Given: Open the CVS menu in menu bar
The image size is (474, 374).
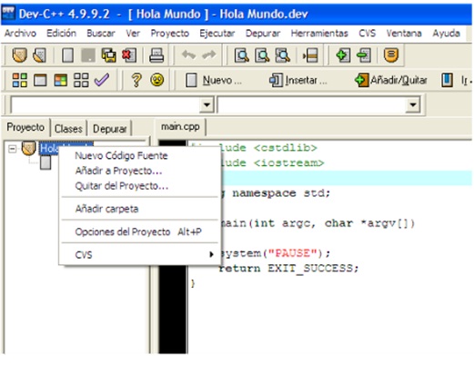Looking at the screenshot, I should coord(368,33).
